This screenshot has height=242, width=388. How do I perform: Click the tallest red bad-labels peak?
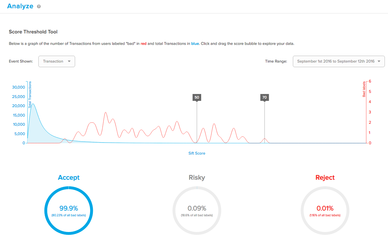click(105, 113)
